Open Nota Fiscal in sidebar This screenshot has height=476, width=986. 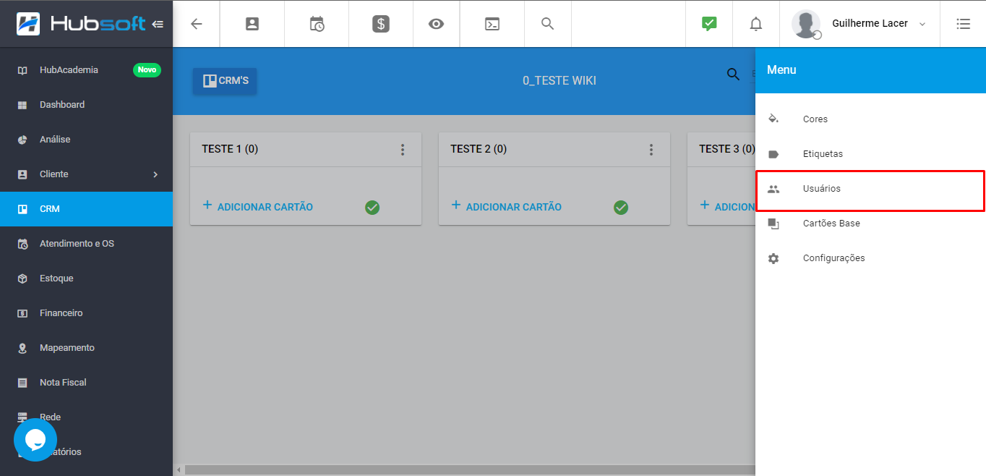(x=86, y=383)
